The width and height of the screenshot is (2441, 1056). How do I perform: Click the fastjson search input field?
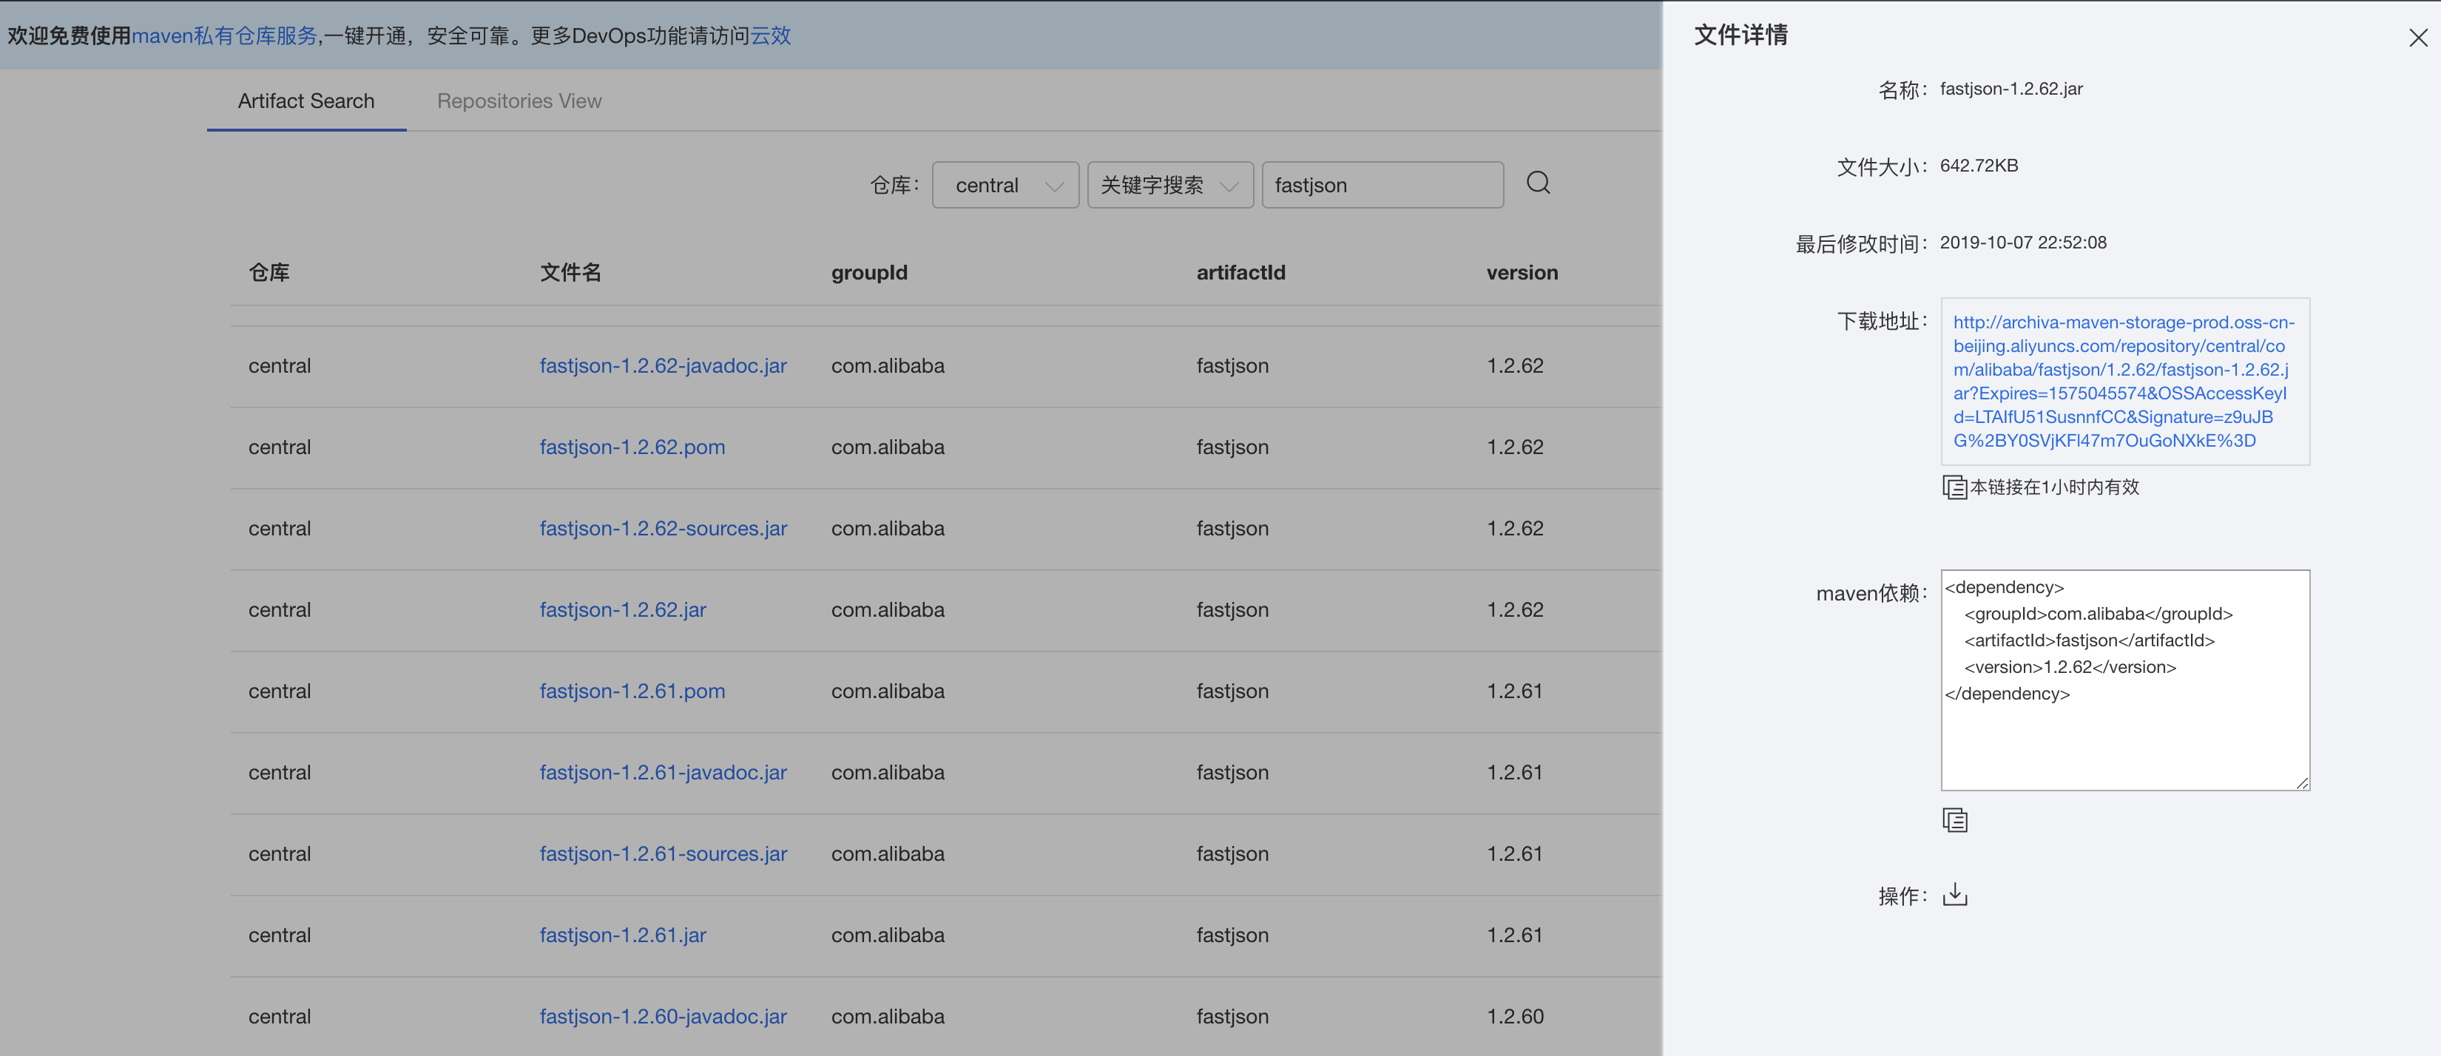click(x=1382, y=186)
